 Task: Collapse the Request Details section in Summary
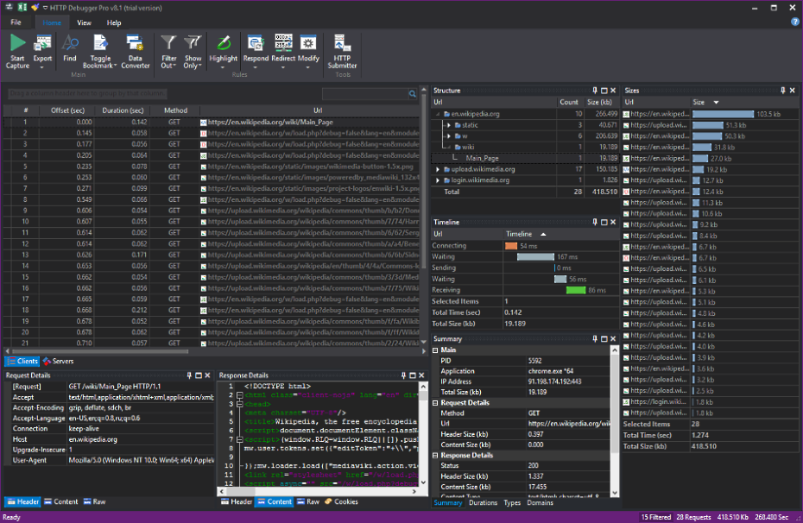435,403
